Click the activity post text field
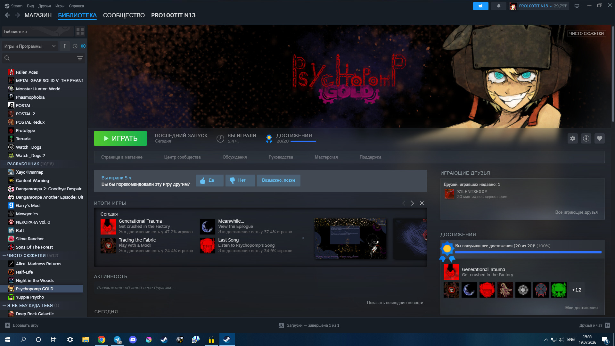 point(260,288)
